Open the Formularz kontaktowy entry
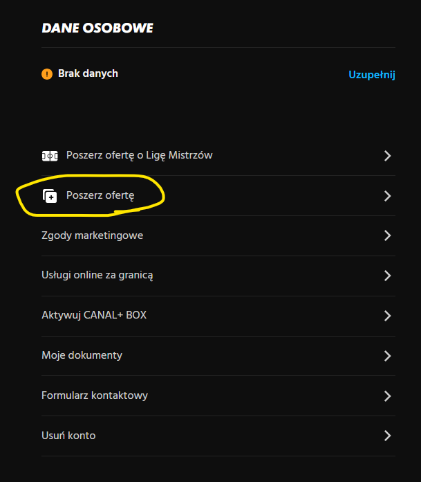The width and height of the screenshot is (421, 482). [95, 395]
